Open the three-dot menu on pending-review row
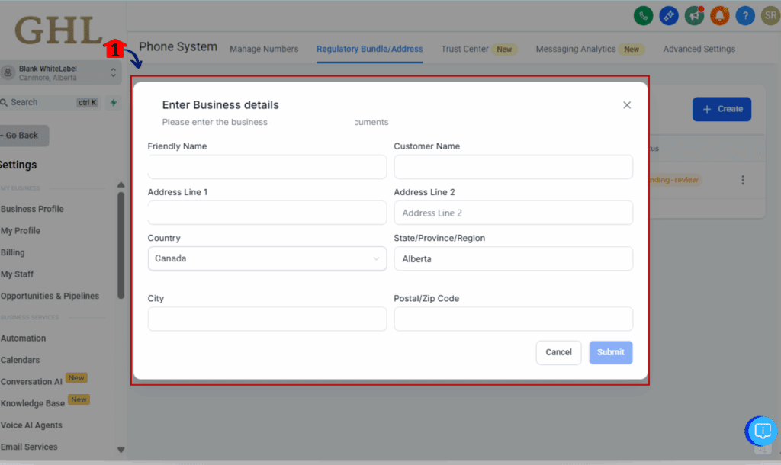Screen dimensions: 781x465 [x=743, y=180]
